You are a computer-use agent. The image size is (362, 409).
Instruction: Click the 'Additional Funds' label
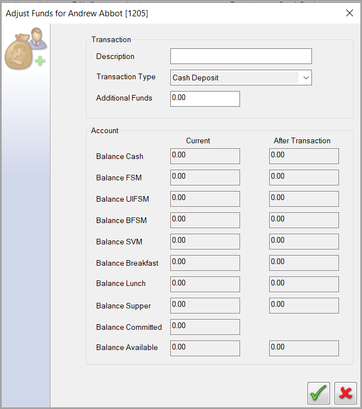124,98
